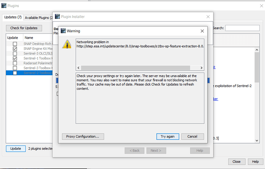Select SNAP Desktop Rich row
Viewport: 265px width, 169px height.
click(29, 44)
